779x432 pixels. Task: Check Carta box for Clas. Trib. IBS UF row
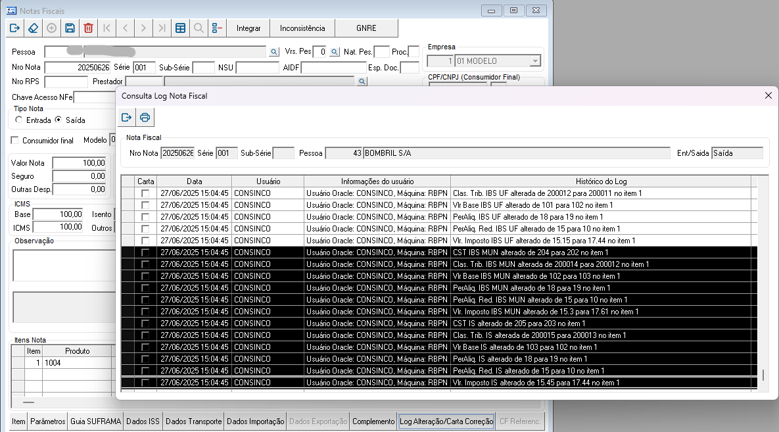[x=145, y=193]
